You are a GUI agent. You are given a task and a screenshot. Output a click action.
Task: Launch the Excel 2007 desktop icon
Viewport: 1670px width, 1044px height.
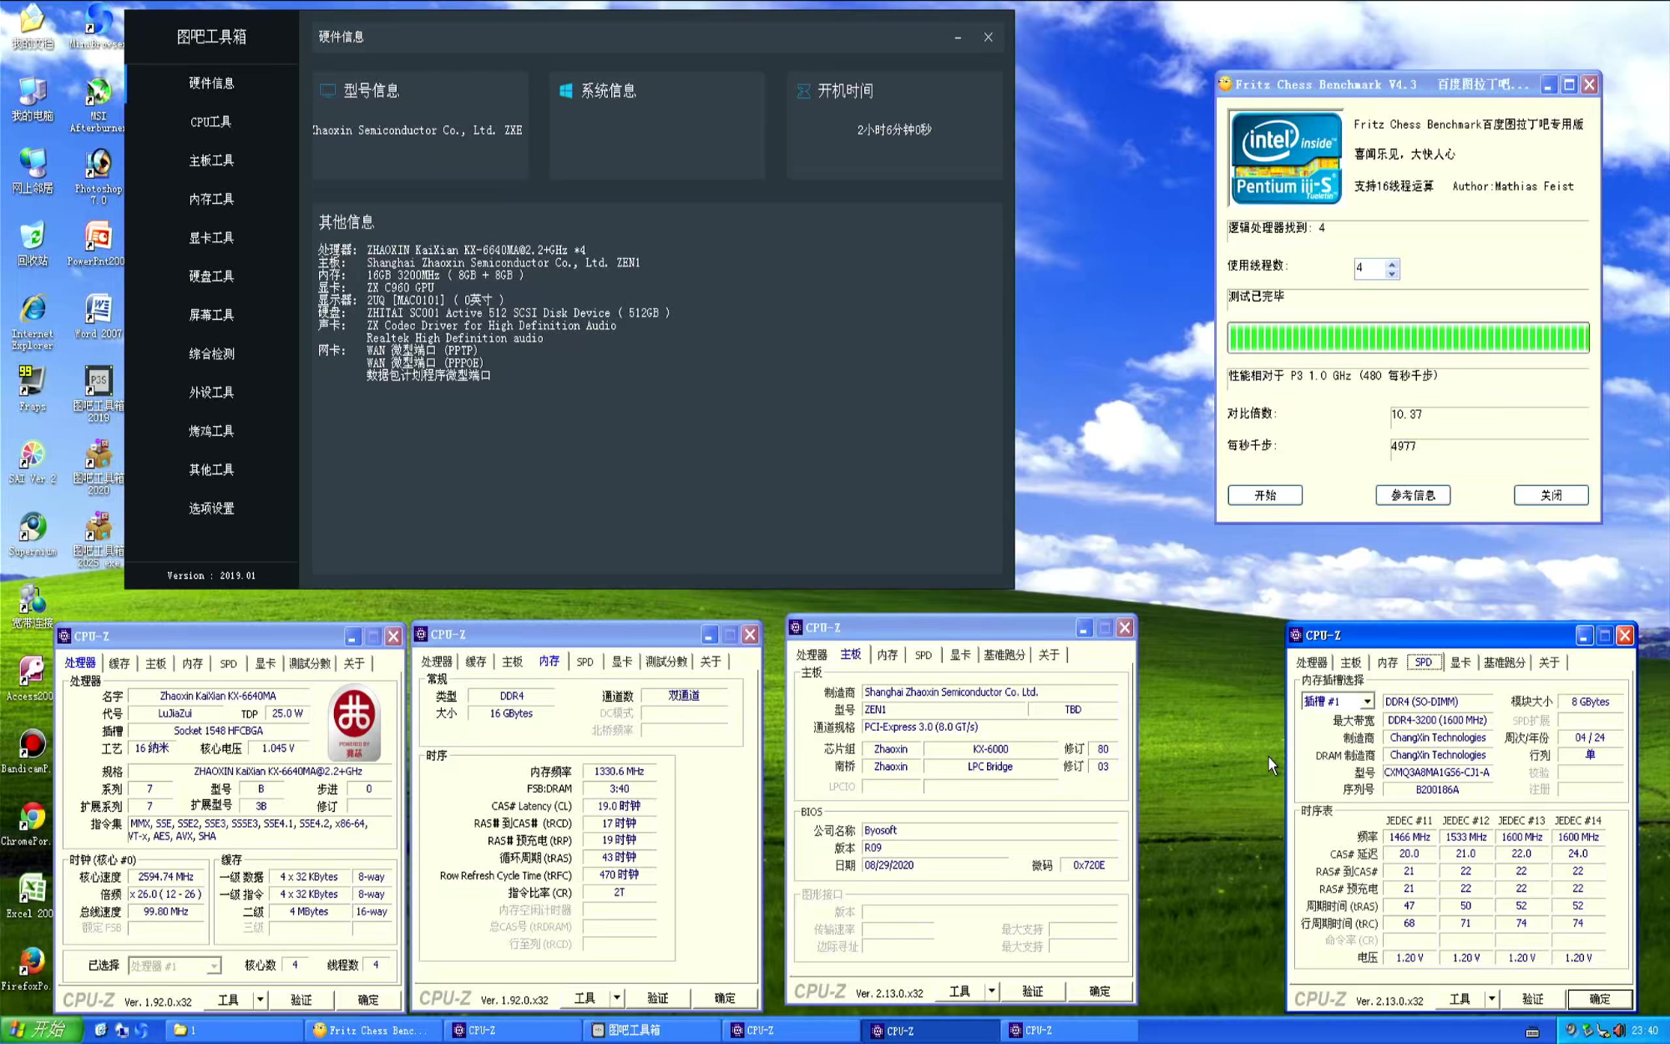pos(30,895)
